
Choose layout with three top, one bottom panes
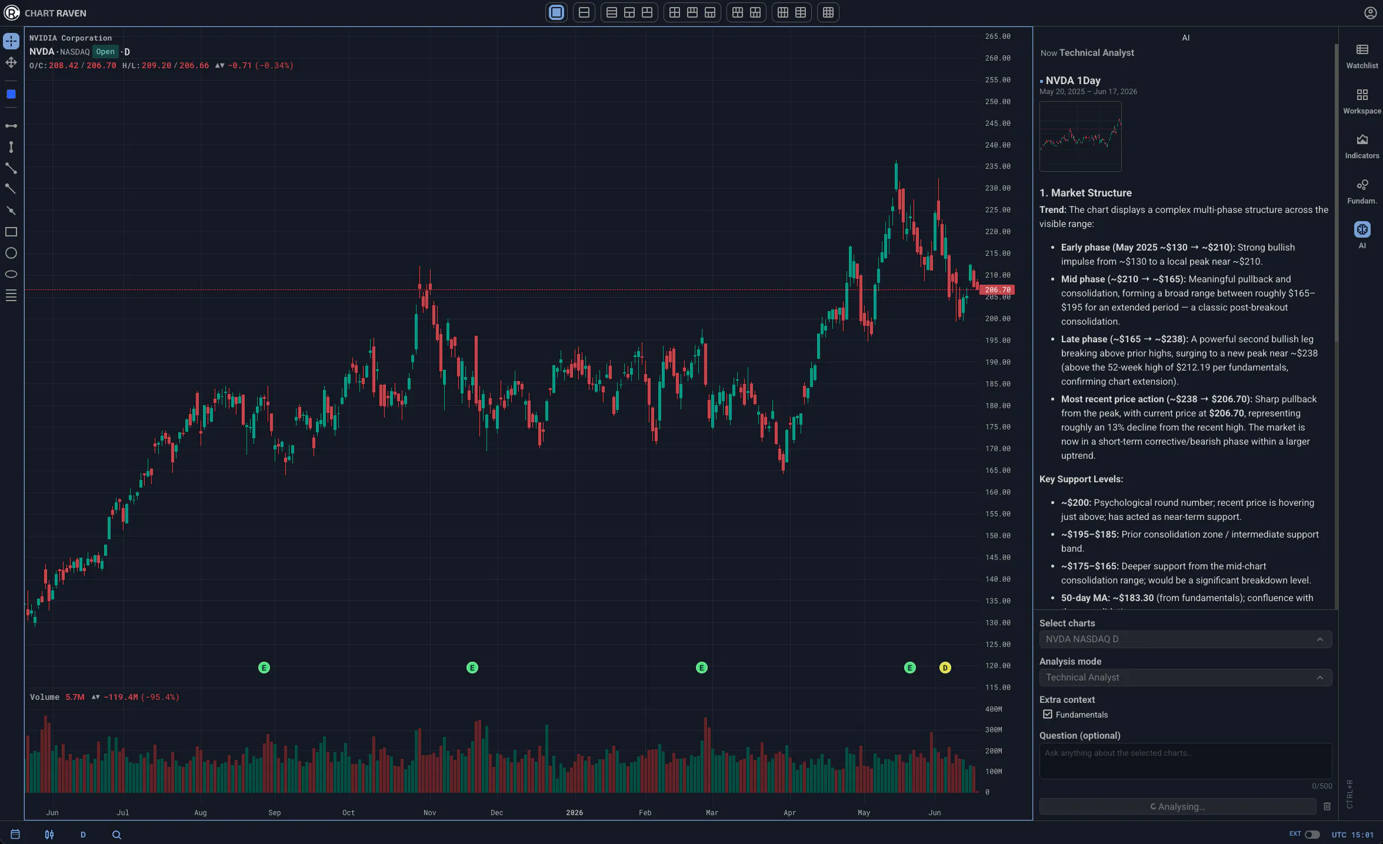click(x=692, y=12)
